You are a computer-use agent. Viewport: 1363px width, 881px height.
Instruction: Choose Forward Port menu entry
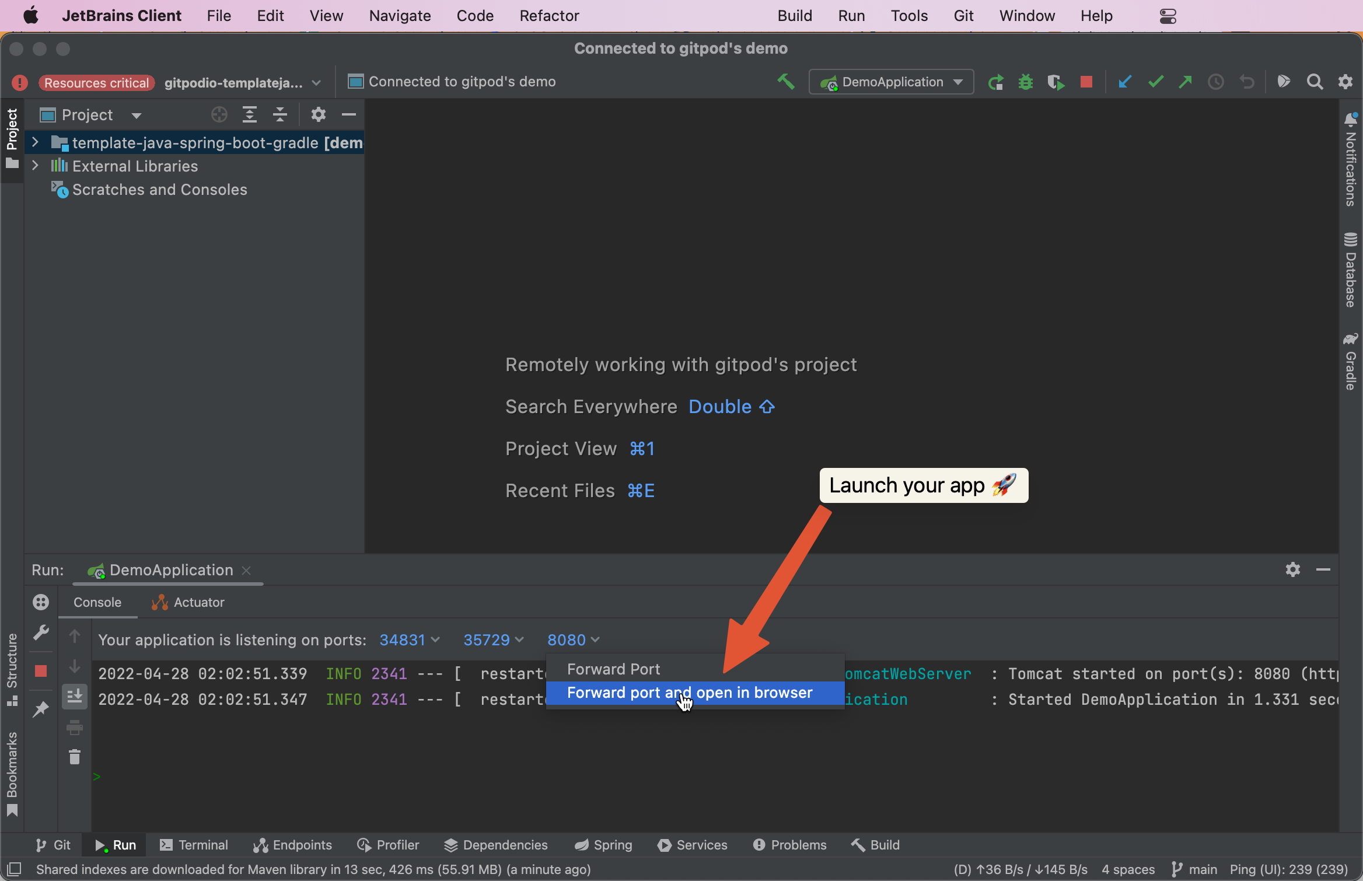(695, 669)
